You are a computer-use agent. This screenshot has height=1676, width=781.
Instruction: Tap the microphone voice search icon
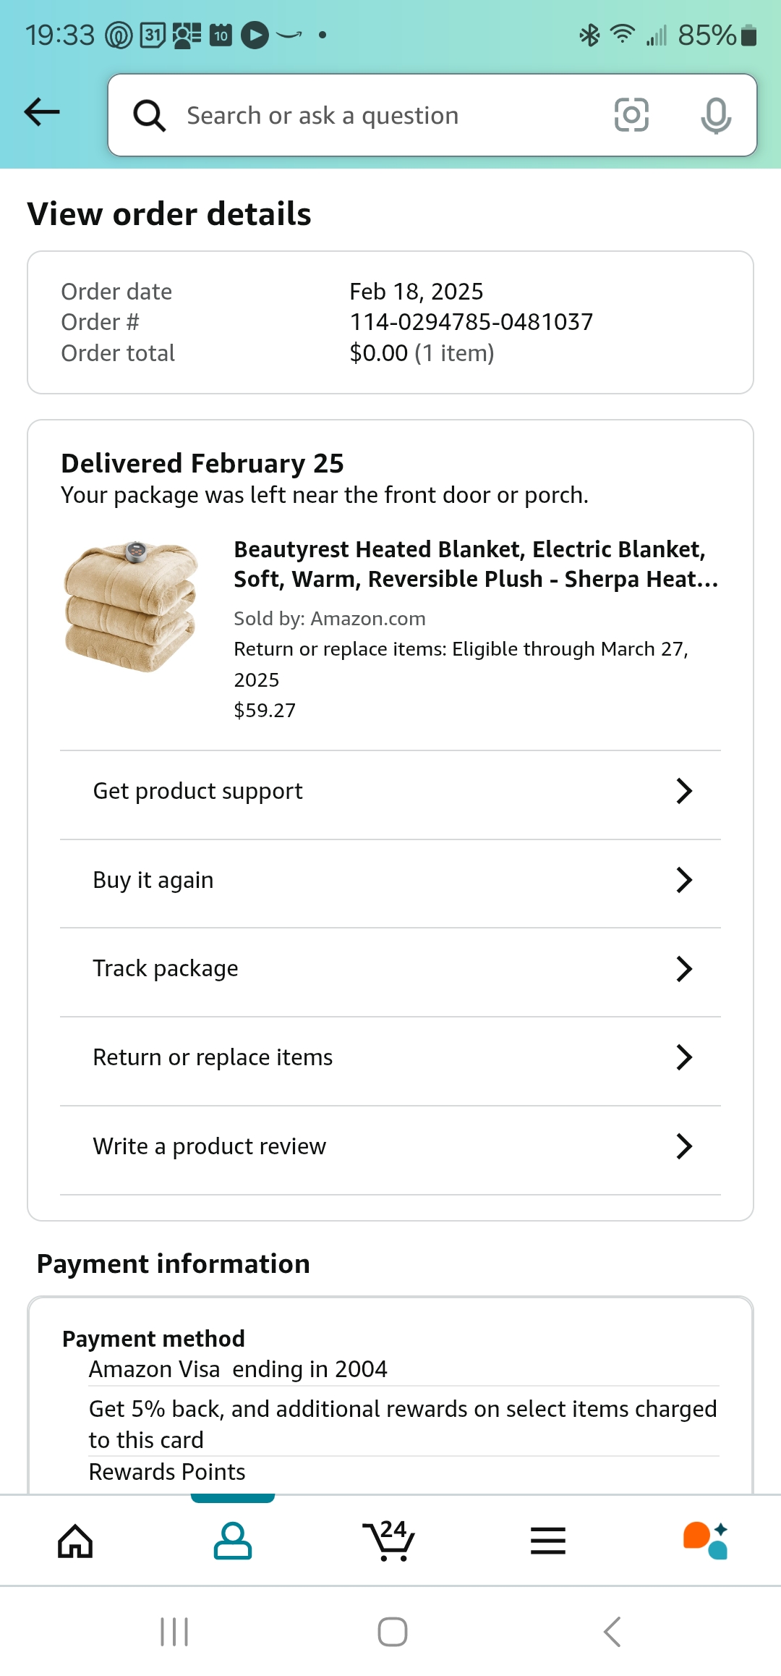(x=716, y=116)
